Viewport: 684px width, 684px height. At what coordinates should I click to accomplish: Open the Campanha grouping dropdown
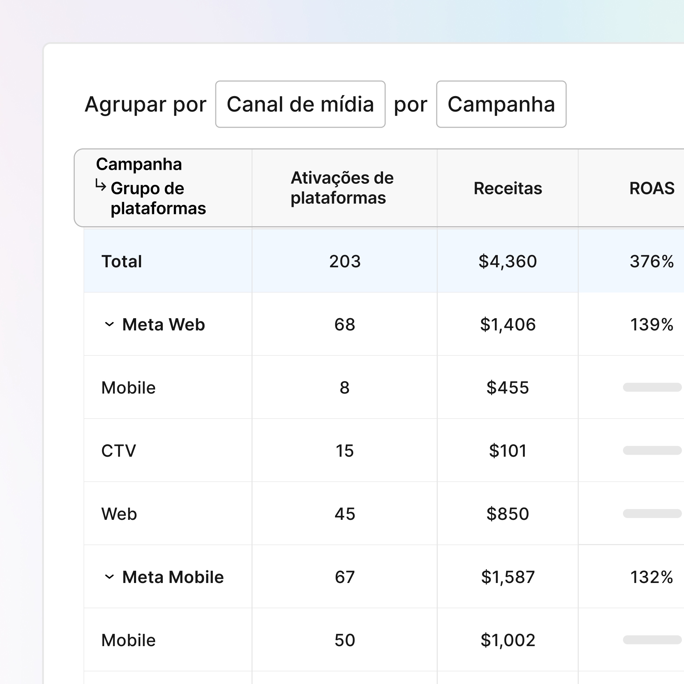(x=501, y=104)
